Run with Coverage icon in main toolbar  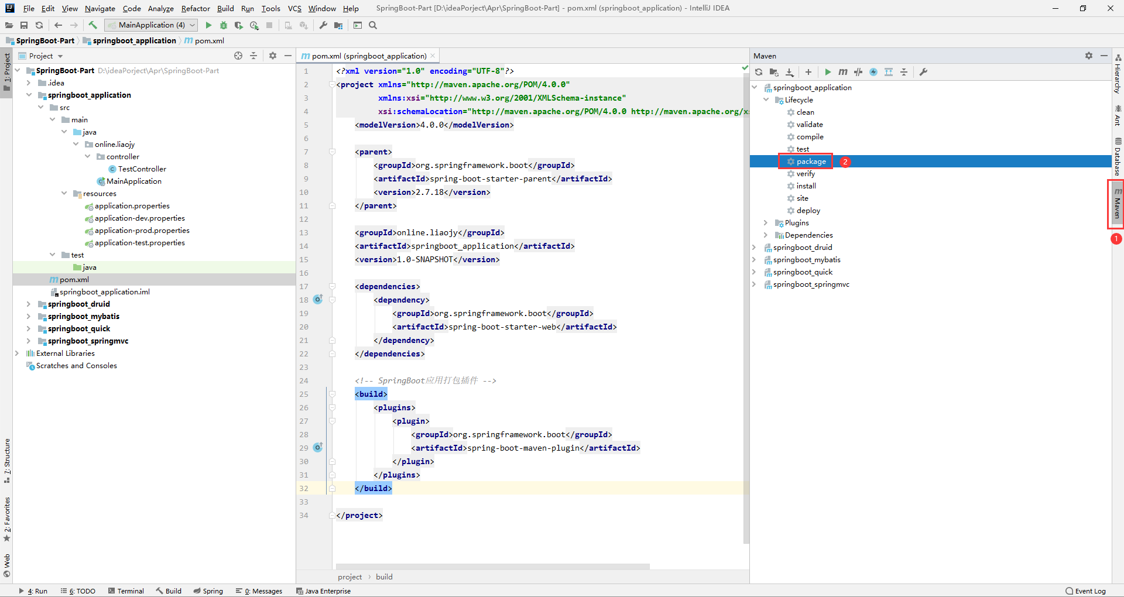click(x=239, y=25)
